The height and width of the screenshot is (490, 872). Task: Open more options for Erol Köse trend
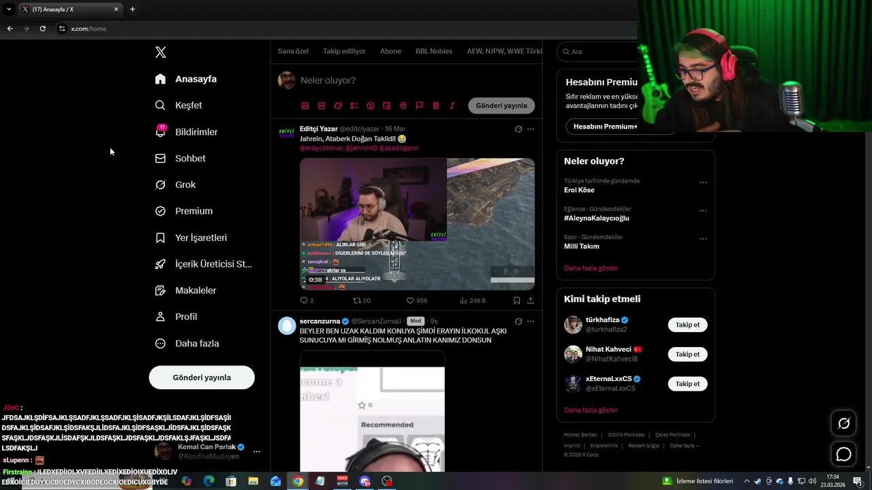click(703, 182)
